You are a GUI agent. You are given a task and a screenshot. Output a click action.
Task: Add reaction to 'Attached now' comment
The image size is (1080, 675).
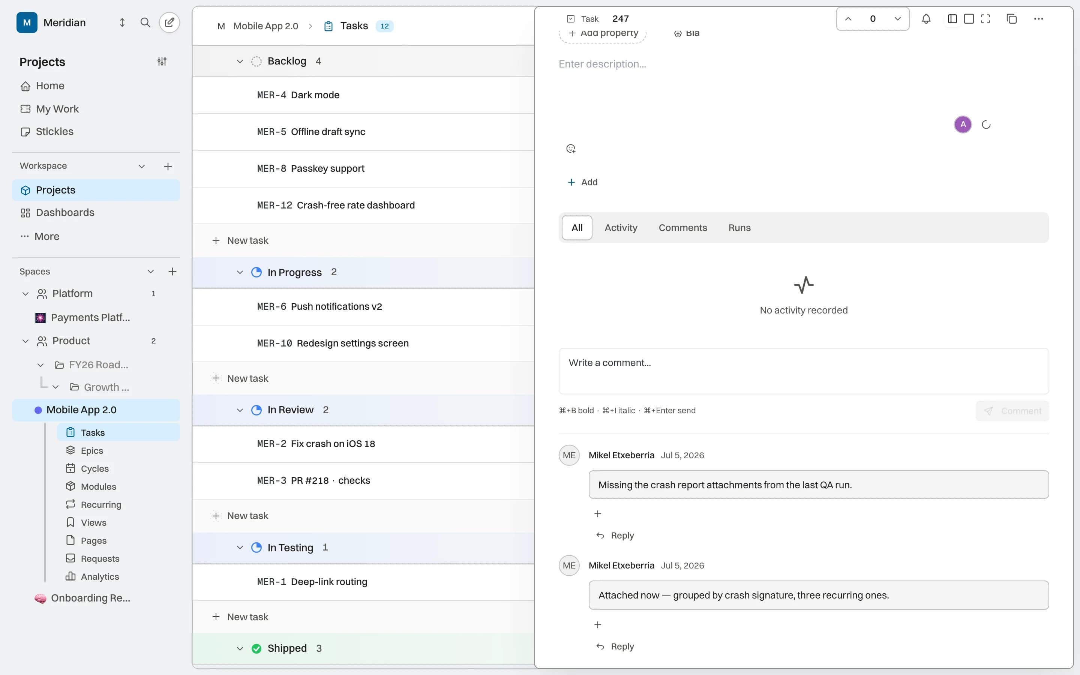[x=598, y=624]
